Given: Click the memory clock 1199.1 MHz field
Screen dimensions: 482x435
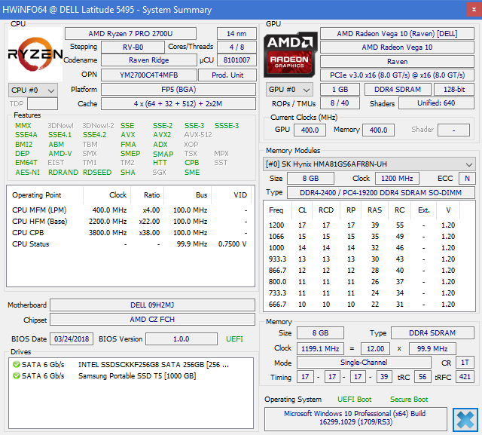Looking at the screenshot, I should click(x=320, y=349).
